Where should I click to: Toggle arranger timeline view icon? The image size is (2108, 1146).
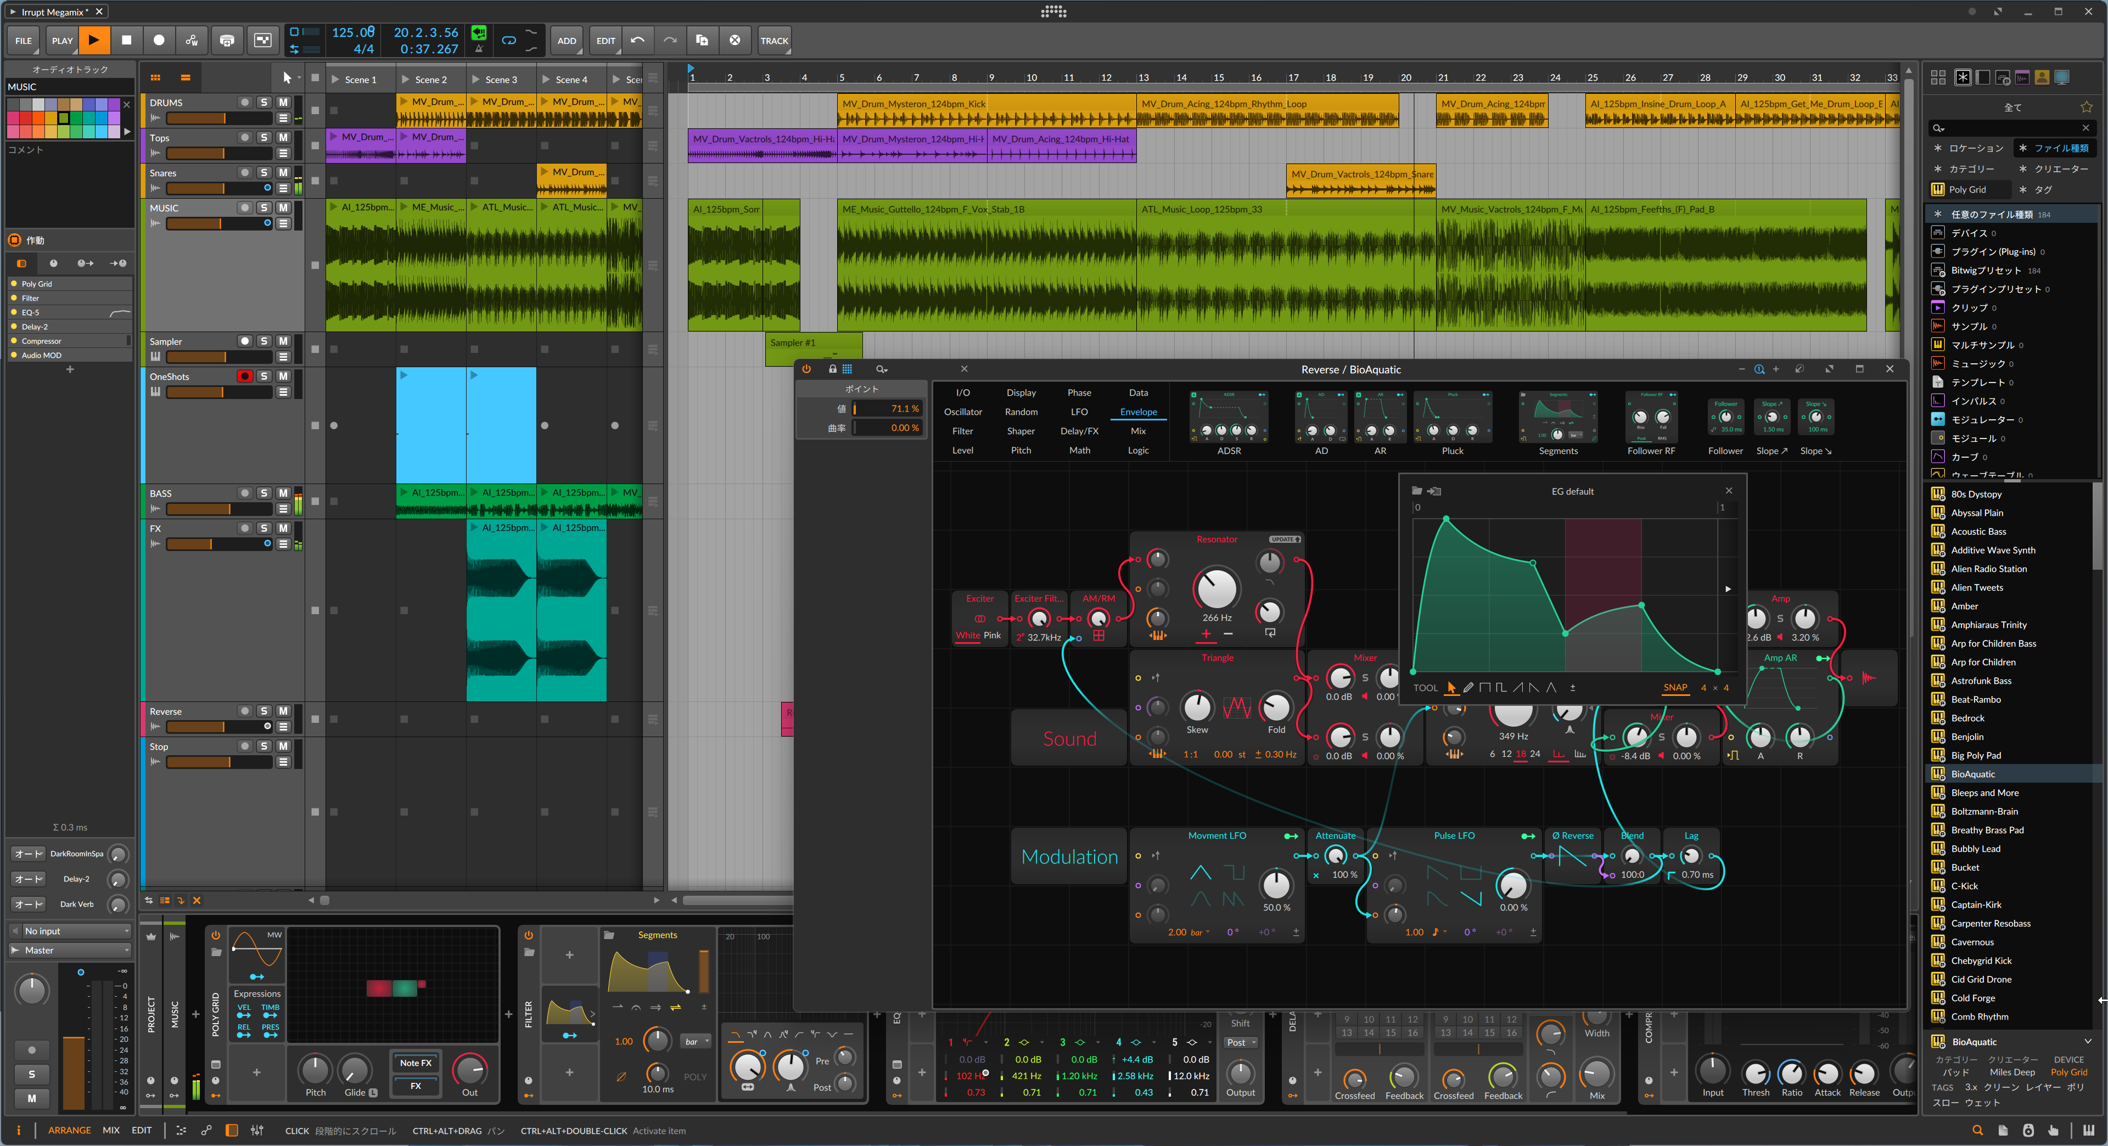[x=186, y=78]
